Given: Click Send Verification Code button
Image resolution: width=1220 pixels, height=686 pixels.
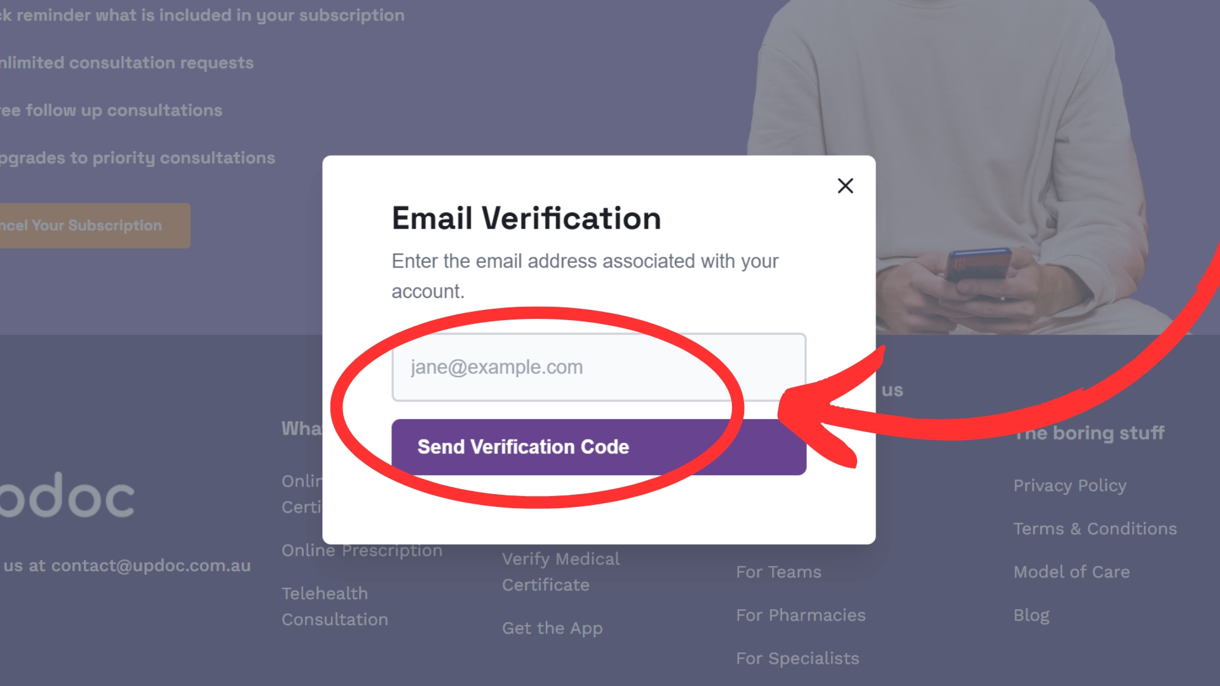Looking at the screenshot, I should coord(599,447).
